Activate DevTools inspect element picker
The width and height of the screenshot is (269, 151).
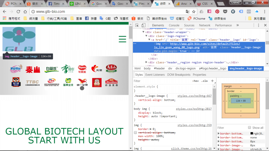(x=137, y=25)
